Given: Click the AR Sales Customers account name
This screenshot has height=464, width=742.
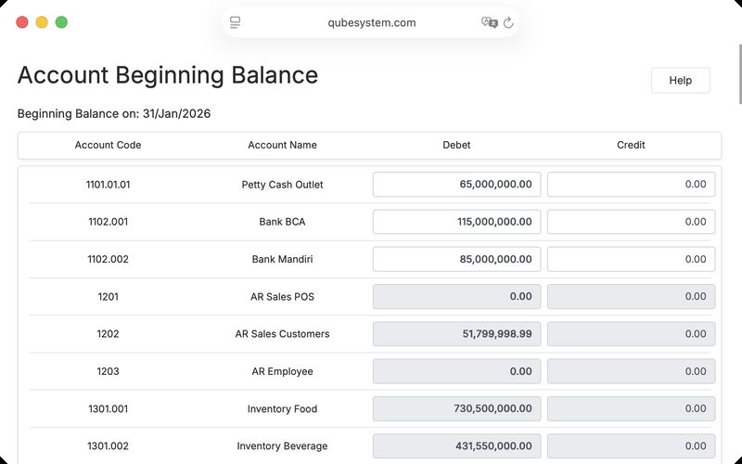Looking at the screenshot, I should pos(283,334).
